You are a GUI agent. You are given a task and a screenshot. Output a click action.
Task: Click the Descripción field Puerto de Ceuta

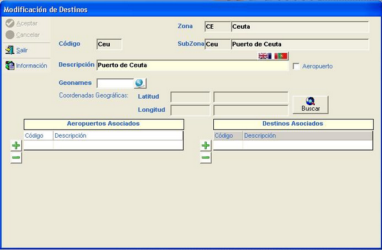click(192, 65)
